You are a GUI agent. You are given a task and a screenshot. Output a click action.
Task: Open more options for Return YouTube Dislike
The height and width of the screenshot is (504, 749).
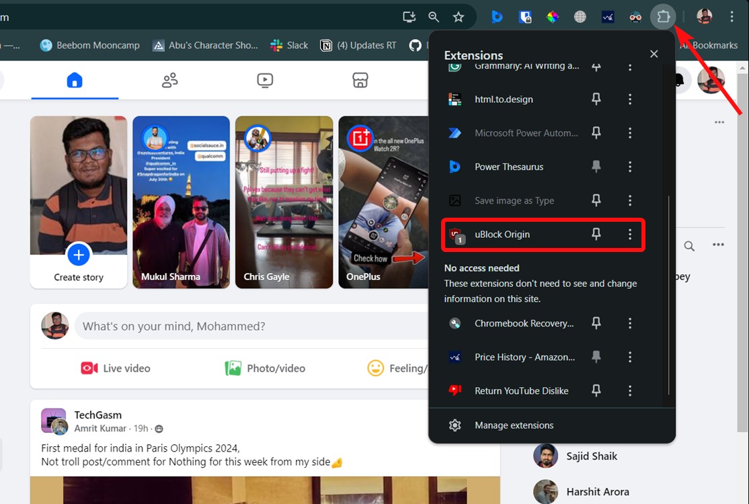pyautogui.click(x=630, y=390)
